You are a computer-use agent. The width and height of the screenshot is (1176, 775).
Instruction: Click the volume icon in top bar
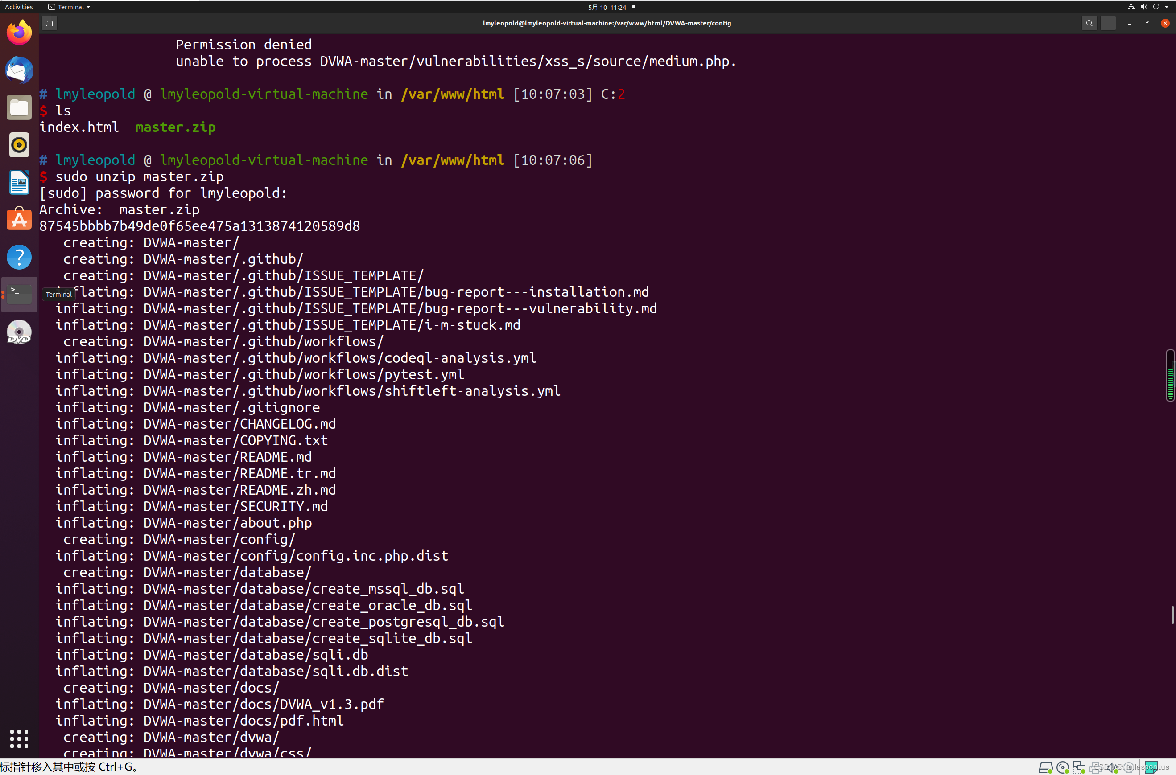click(1143, 7)
